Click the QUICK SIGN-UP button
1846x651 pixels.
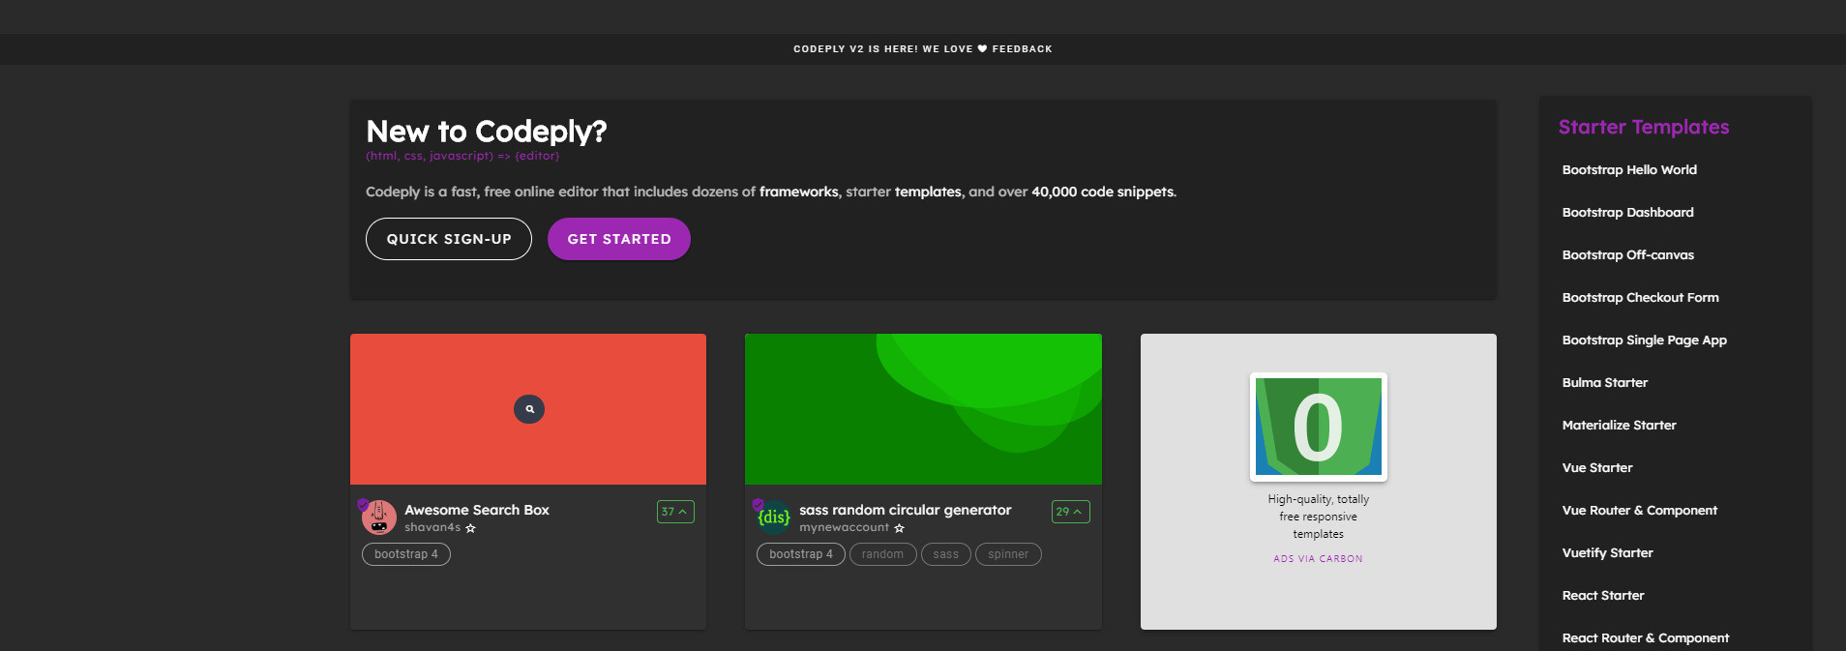[449, 239]
